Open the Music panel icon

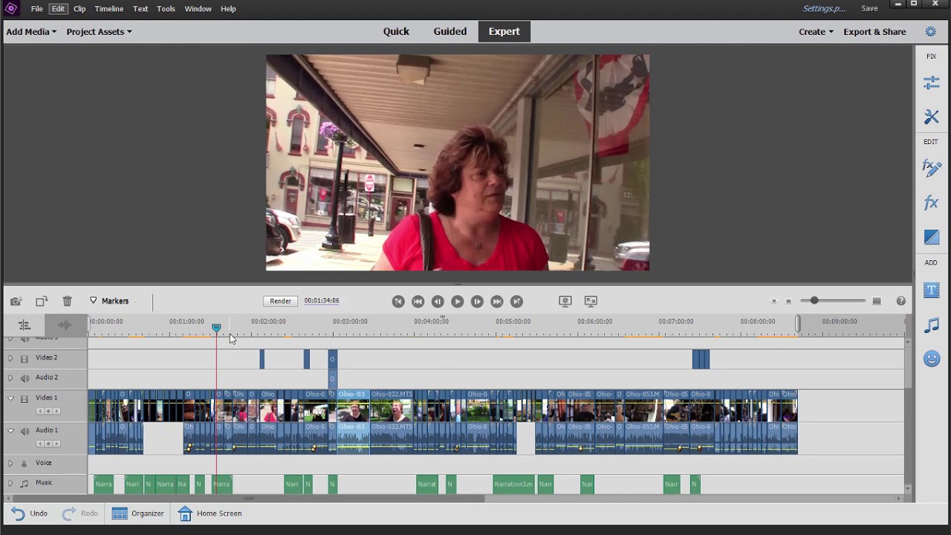(x=931, y=325)
